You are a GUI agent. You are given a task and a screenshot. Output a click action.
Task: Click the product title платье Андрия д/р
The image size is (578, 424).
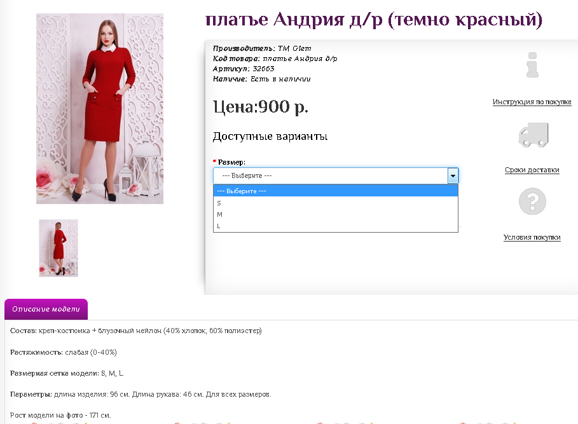tap(374, 20)
